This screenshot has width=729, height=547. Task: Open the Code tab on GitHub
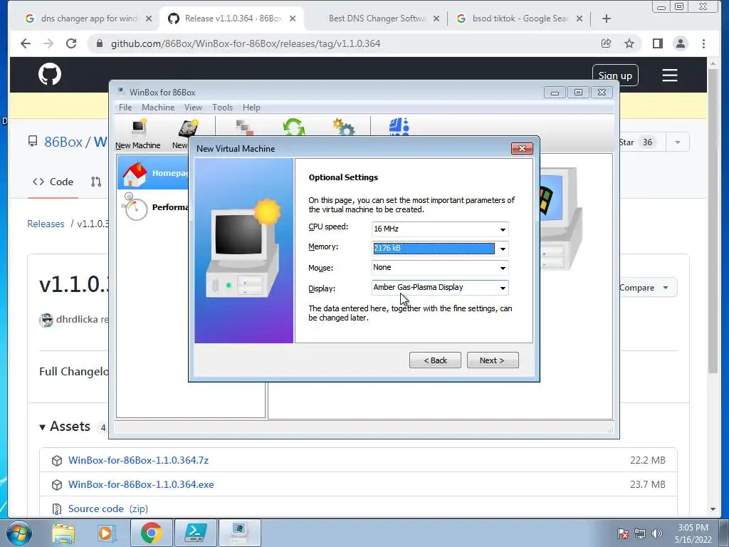coord(53,182)
